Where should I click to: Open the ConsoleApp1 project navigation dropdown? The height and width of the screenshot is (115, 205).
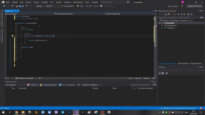tap(29, 14)
